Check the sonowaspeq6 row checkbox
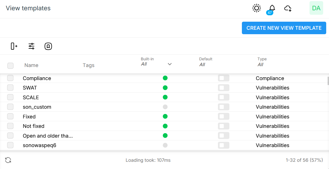Image resolution: width=329 pixels, height=169 pixels. (x=10, y=145)
